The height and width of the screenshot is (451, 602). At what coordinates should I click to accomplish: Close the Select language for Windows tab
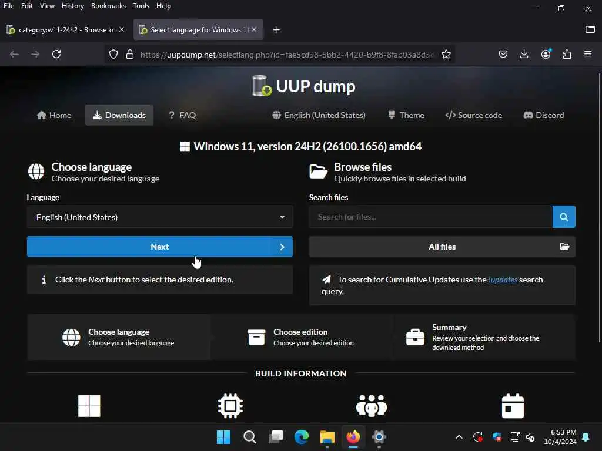coord(254,29)
